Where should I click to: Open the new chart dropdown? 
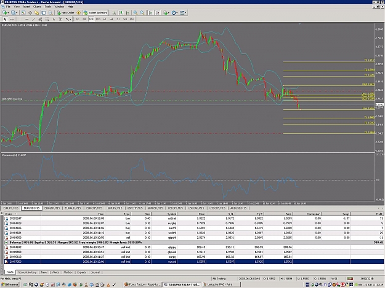pyautogui.click(x=6, y=13)
